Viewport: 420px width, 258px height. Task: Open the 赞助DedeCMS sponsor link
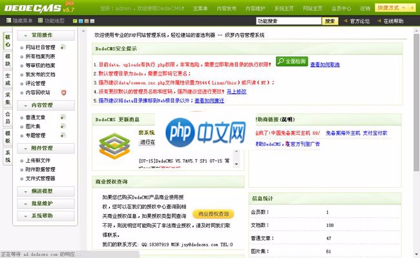click(288, 144)
